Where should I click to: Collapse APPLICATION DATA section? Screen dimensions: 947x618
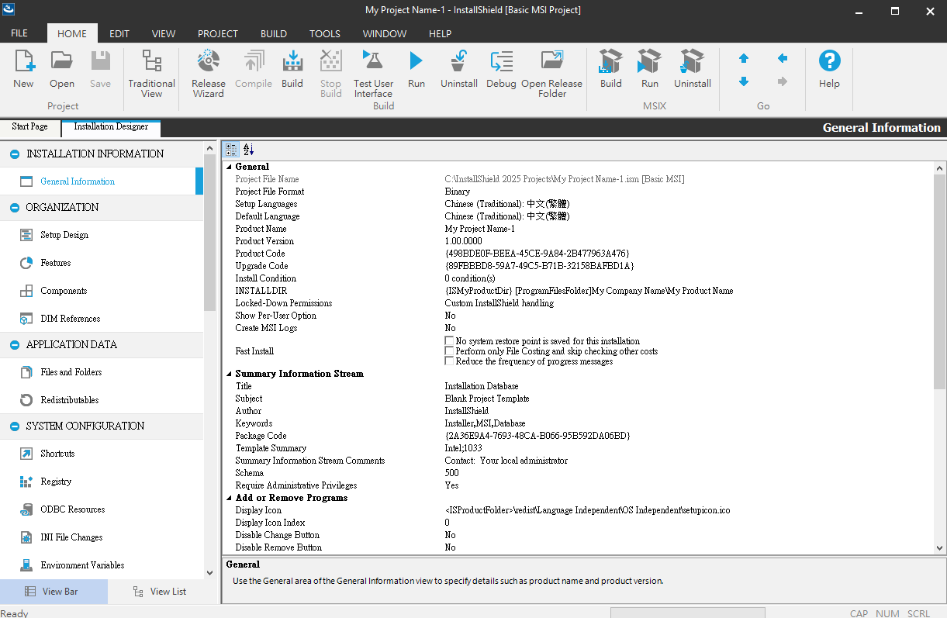15,345
